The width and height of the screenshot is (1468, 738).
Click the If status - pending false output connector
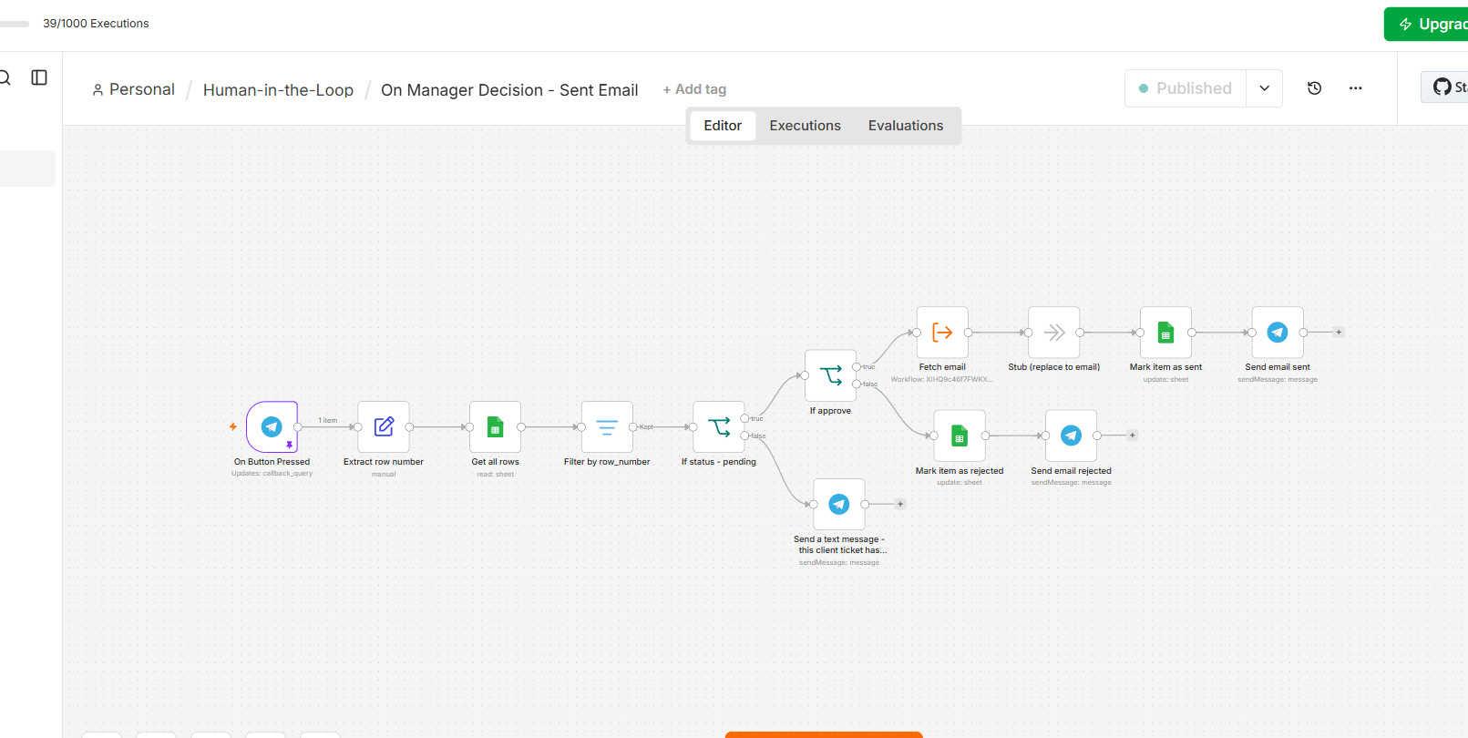[744, 436]
